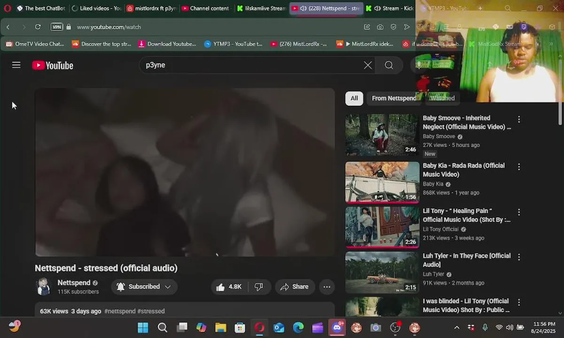Dislike the Nettspend video
This screenshot has height=338, width=564.
click(x=259, y=287)
